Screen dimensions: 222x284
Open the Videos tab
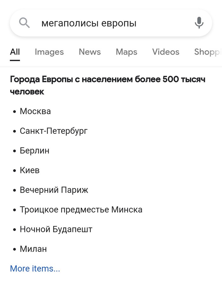pyautogui.click(x=166, y=52)
